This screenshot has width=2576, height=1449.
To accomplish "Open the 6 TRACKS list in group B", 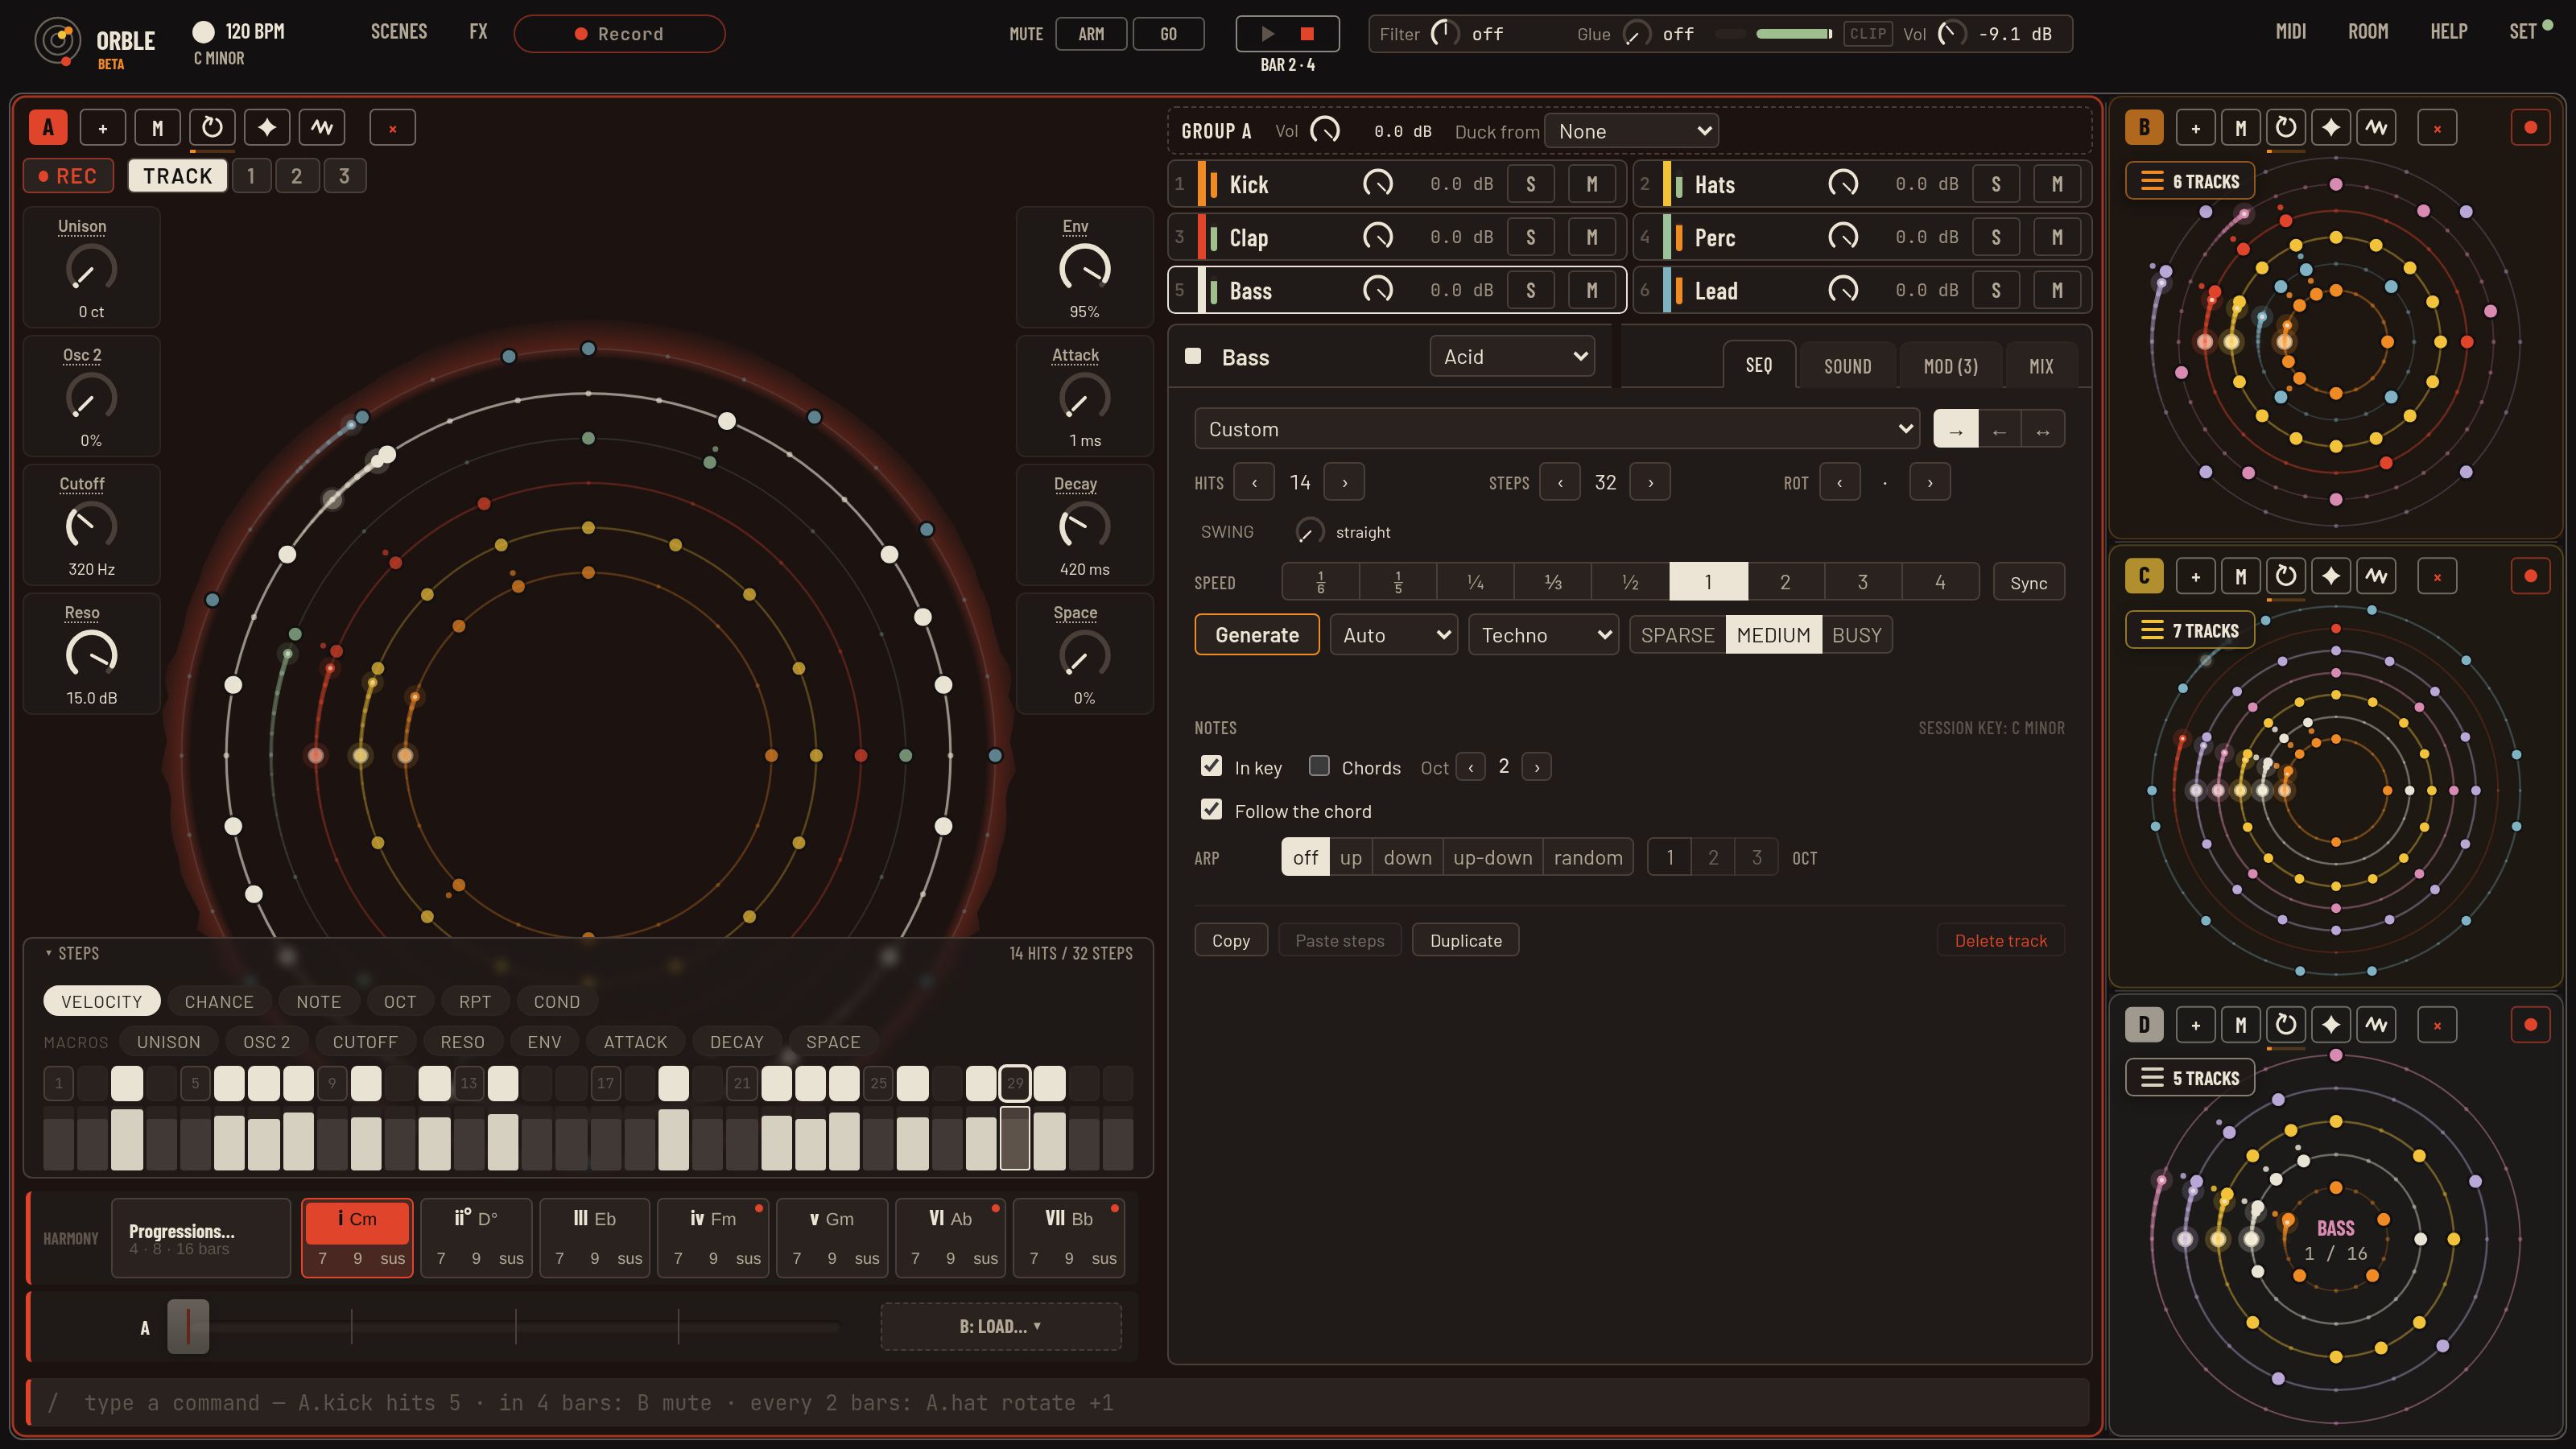I will pos(2190,181).
